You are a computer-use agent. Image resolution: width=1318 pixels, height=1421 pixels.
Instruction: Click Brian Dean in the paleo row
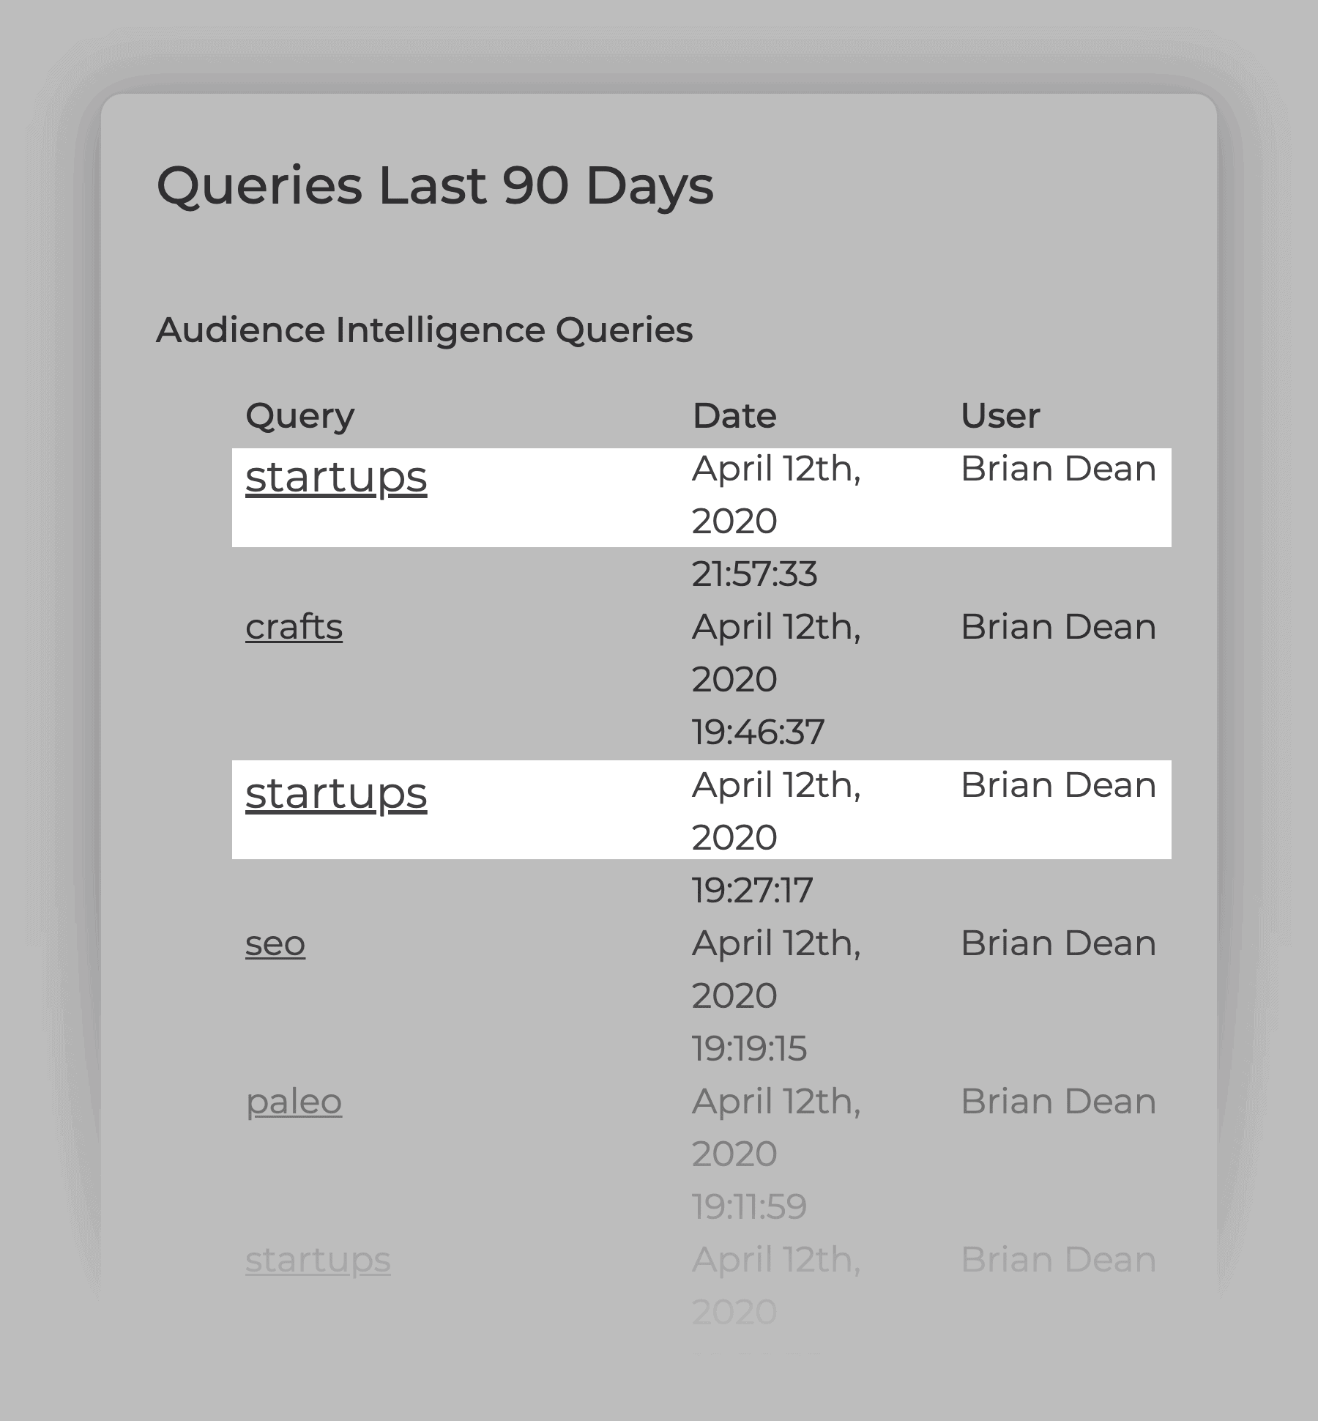1059,1102
